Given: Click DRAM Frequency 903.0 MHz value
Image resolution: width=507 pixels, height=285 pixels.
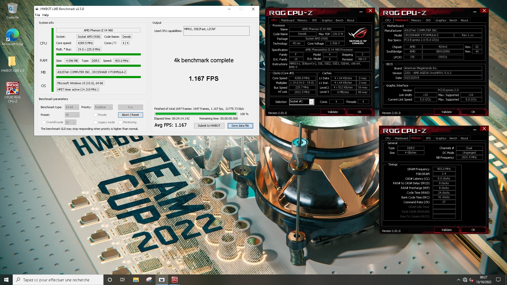Looking at the screenshot, I should pos(444,169).
